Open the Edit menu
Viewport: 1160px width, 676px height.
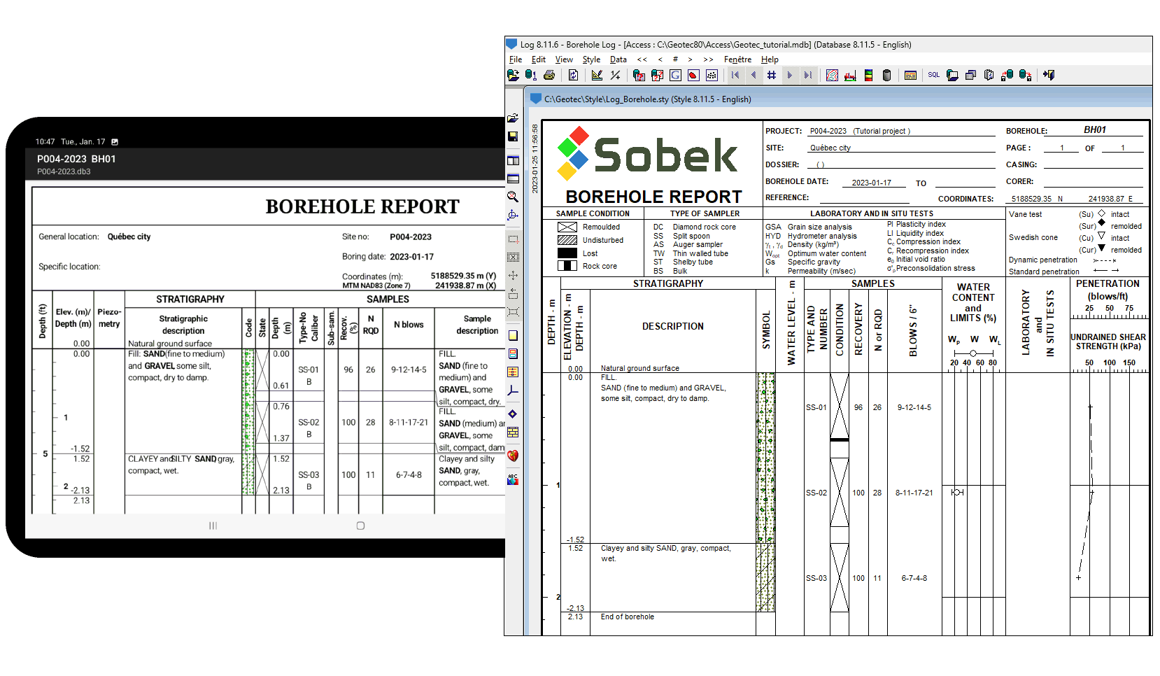click(539, 59)
